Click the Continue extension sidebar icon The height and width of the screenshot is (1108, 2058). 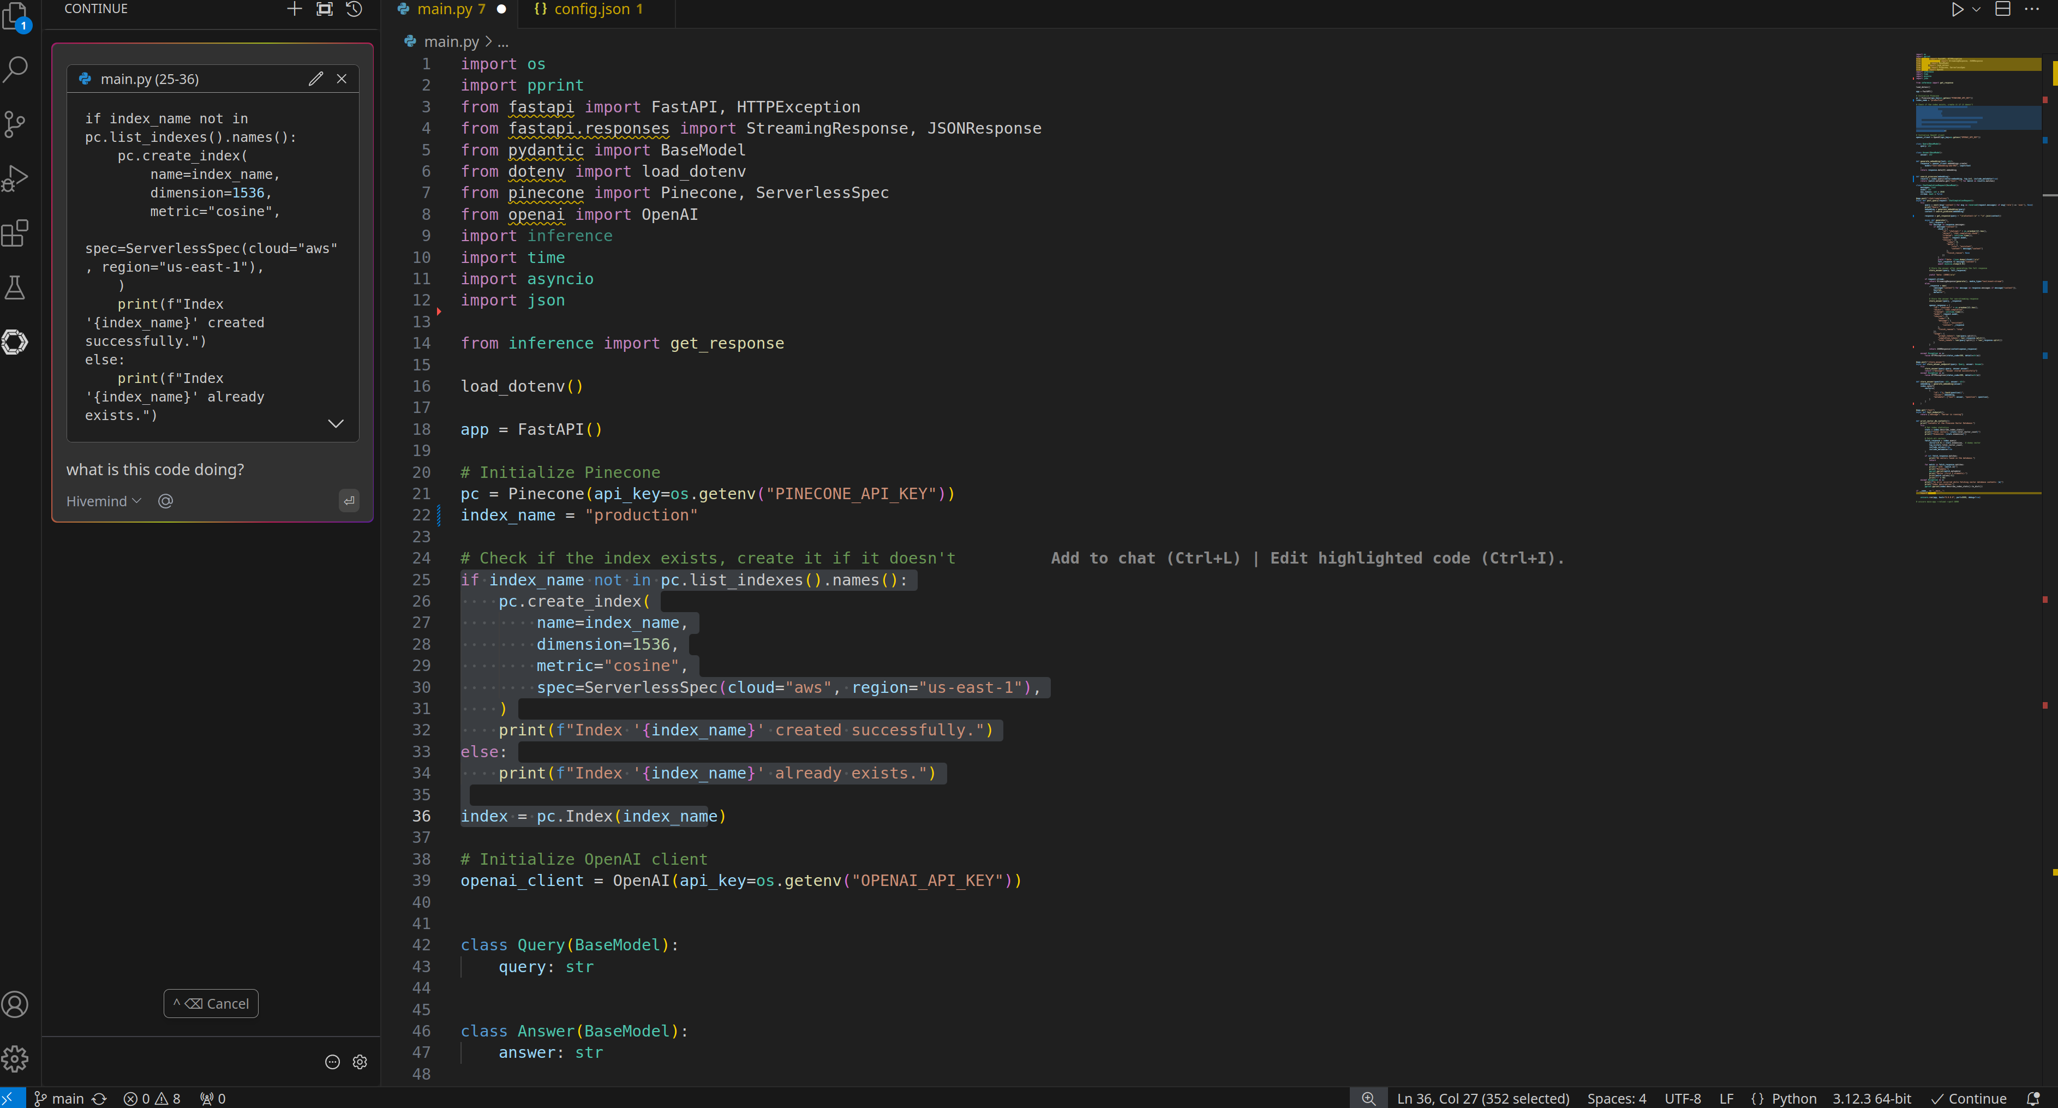tap(15, 342)
